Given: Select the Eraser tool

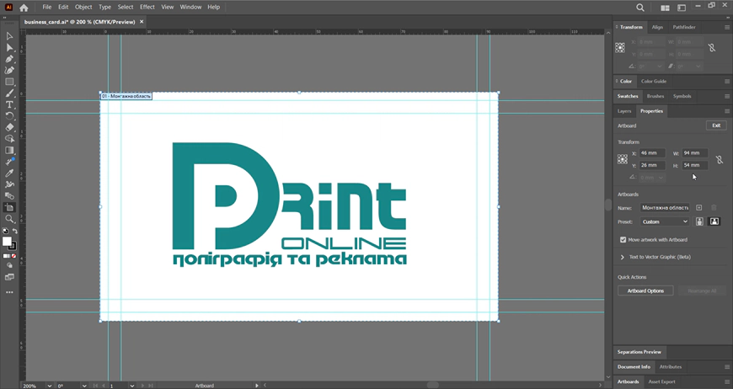Looking at the screenshot, I should coord(9,127).
